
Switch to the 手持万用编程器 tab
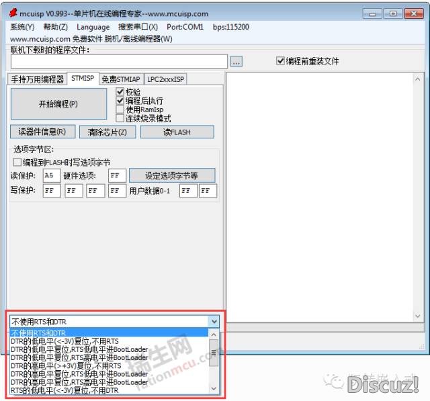[38, 79]
